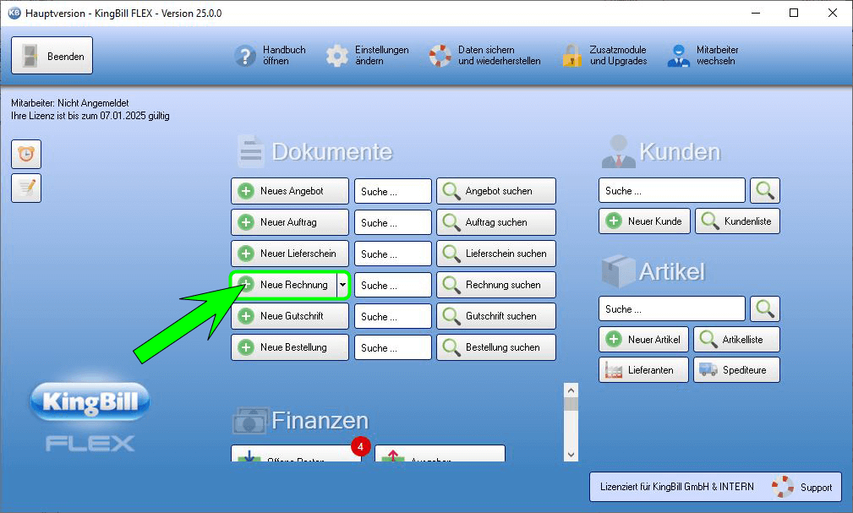Viewport: 853px width, 513px height.
Task: Click the Beenden exit button
Action: [52, 56]
